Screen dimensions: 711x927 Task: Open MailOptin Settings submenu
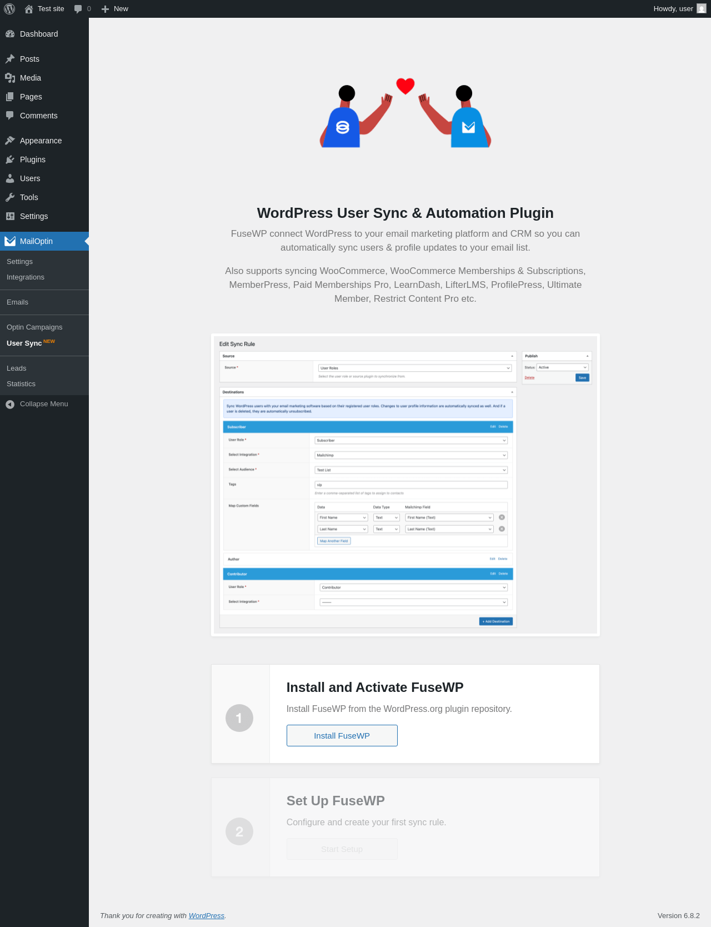pos(44,262)
